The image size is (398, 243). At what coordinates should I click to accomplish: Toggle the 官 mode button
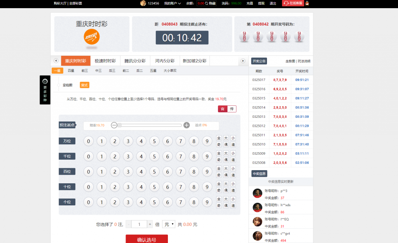click(223, 109)
